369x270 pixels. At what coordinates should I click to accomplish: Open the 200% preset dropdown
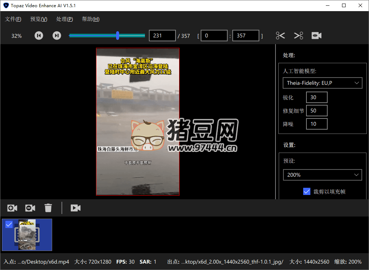pyautogui.click(x=322, y=175)
